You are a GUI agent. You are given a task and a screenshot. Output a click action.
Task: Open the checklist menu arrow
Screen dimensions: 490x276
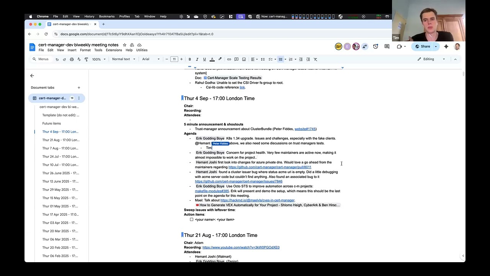tap(275, 59)
